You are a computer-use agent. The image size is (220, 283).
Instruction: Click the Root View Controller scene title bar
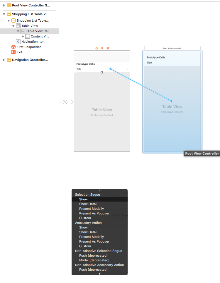coord(172,48)
